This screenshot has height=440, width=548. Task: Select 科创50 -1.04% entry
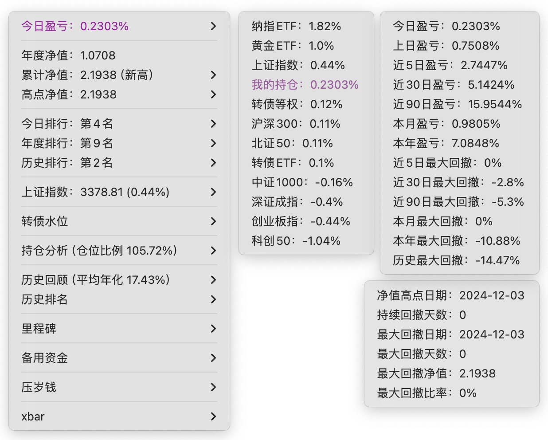pos(296,241)
